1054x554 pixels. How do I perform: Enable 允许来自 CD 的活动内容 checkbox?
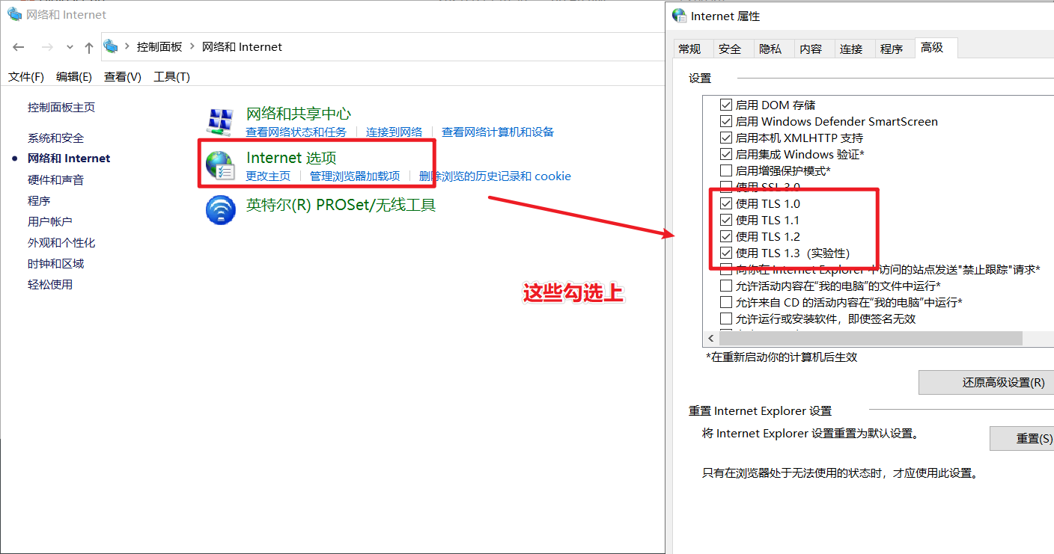coord(725,302)
